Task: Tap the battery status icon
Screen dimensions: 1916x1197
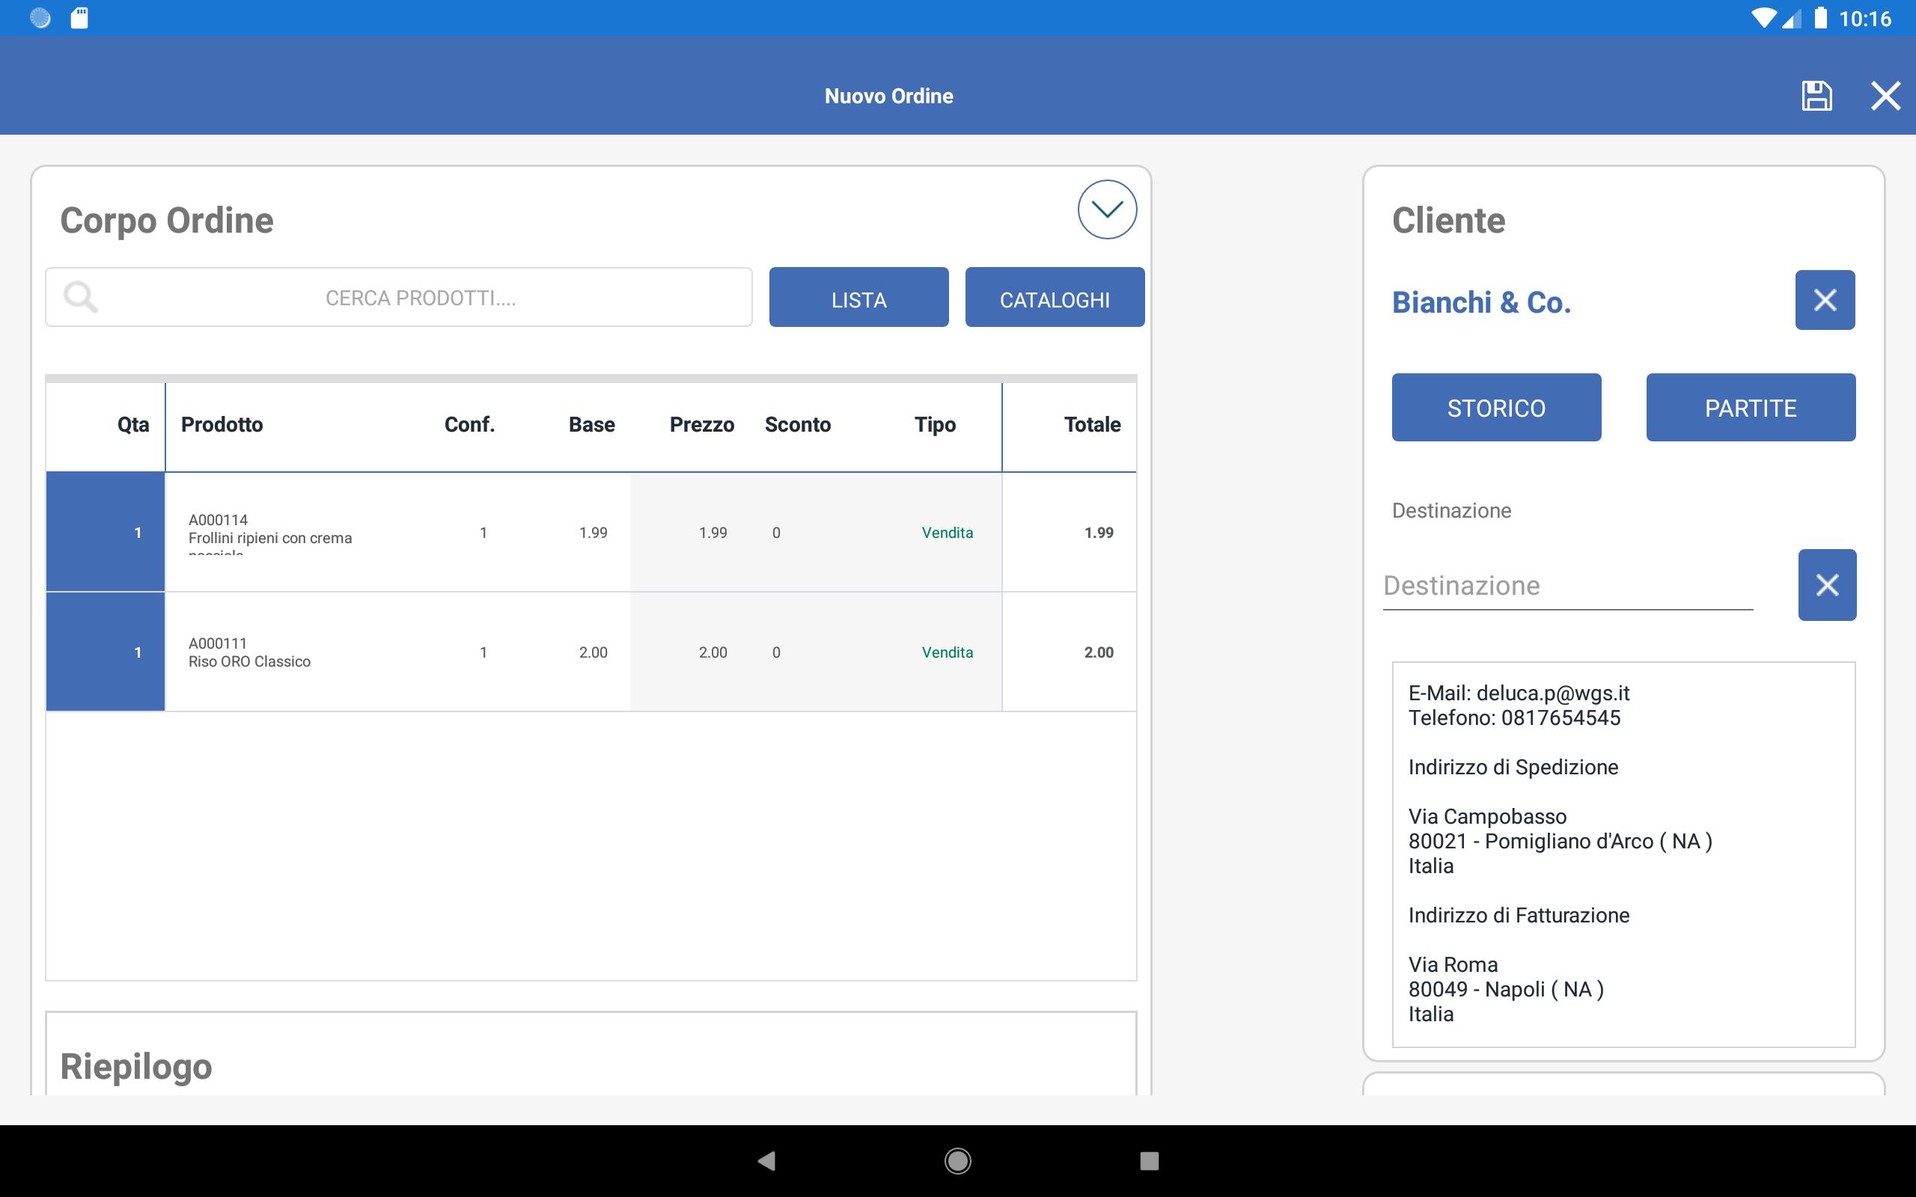Action: click(1820, 17)
